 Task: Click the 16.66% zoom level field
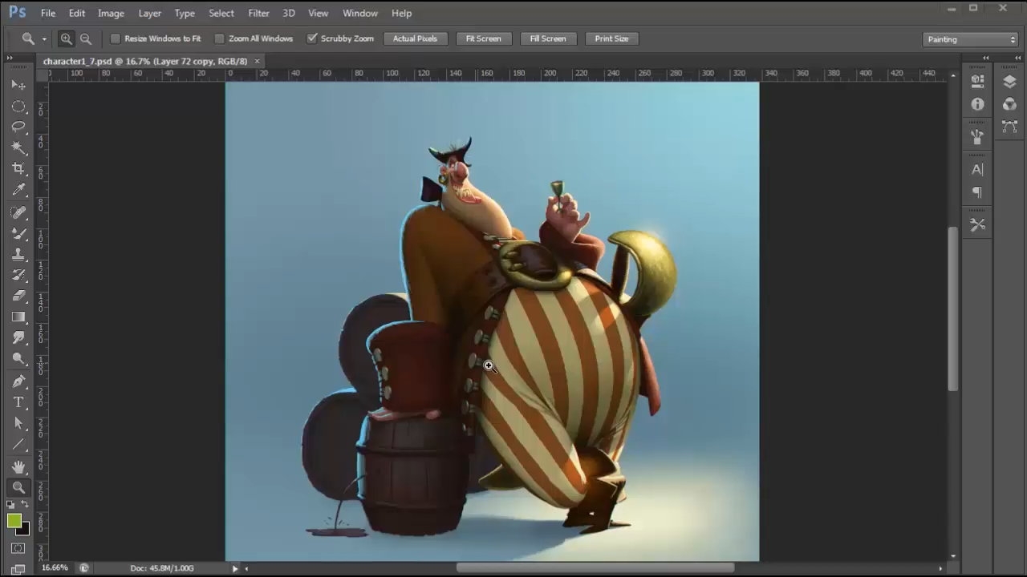click(55, 568)
